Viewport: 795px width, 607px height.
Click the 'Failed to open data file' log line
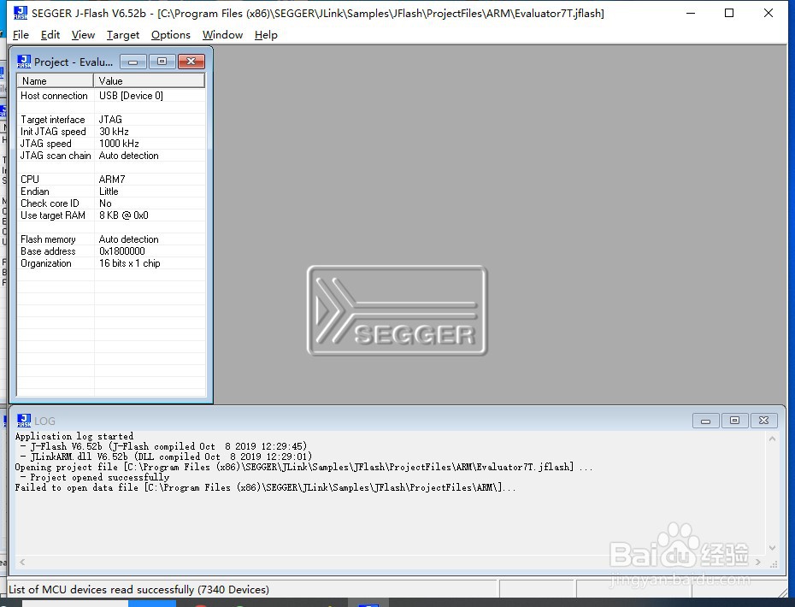tap(265, 488)
